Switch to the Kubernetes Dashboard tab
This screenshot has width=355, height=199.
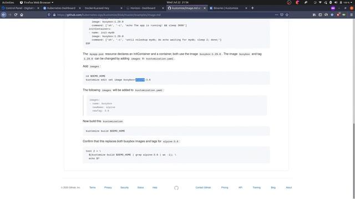tap(61, 8)
